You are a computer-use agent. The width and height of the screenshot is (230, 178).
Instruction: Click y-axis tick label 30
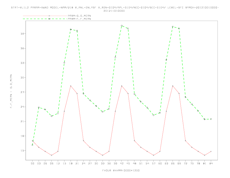coord(22,78)
